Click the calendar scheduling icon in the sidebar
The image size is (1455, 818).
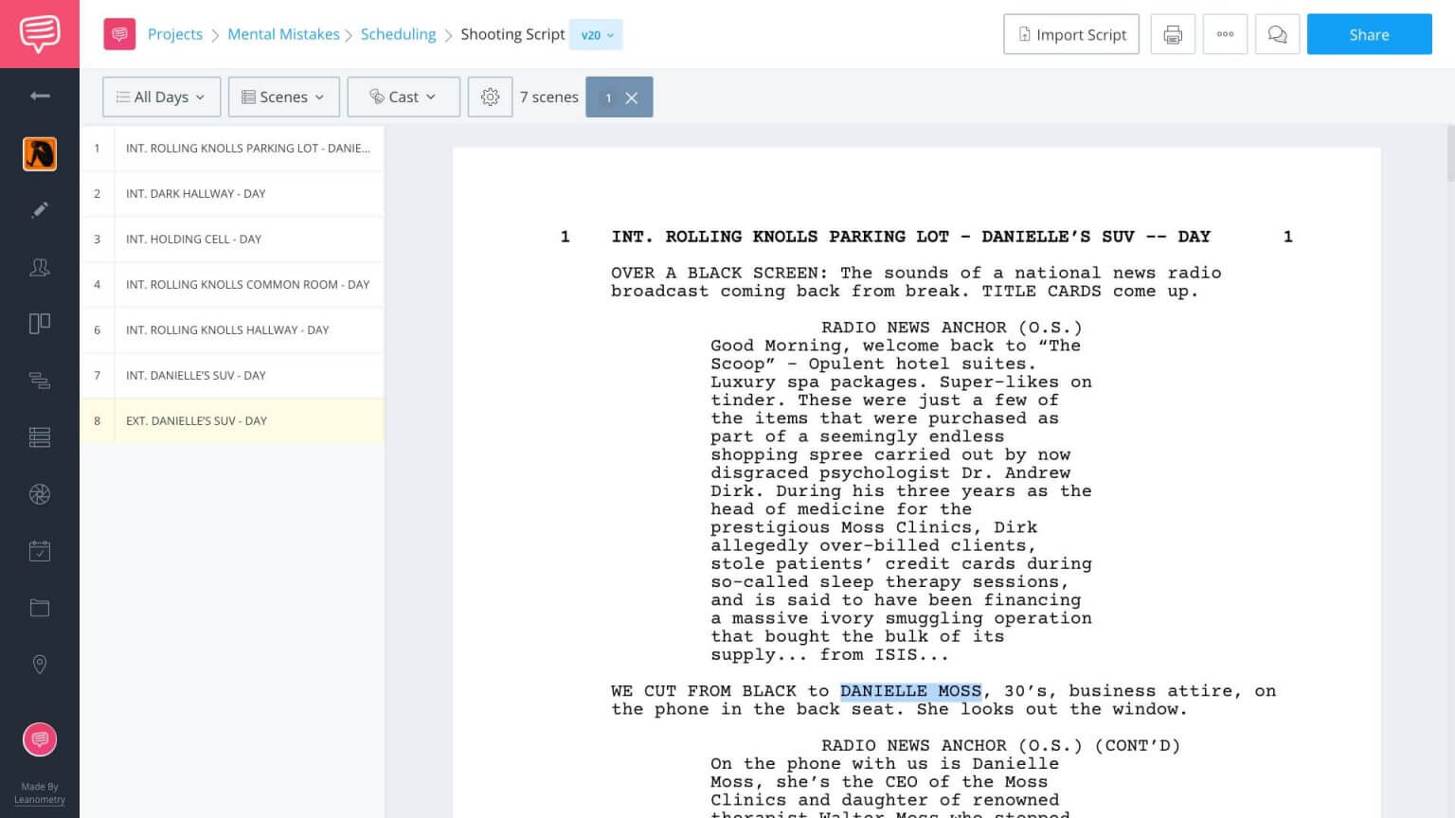click(39, 550)
